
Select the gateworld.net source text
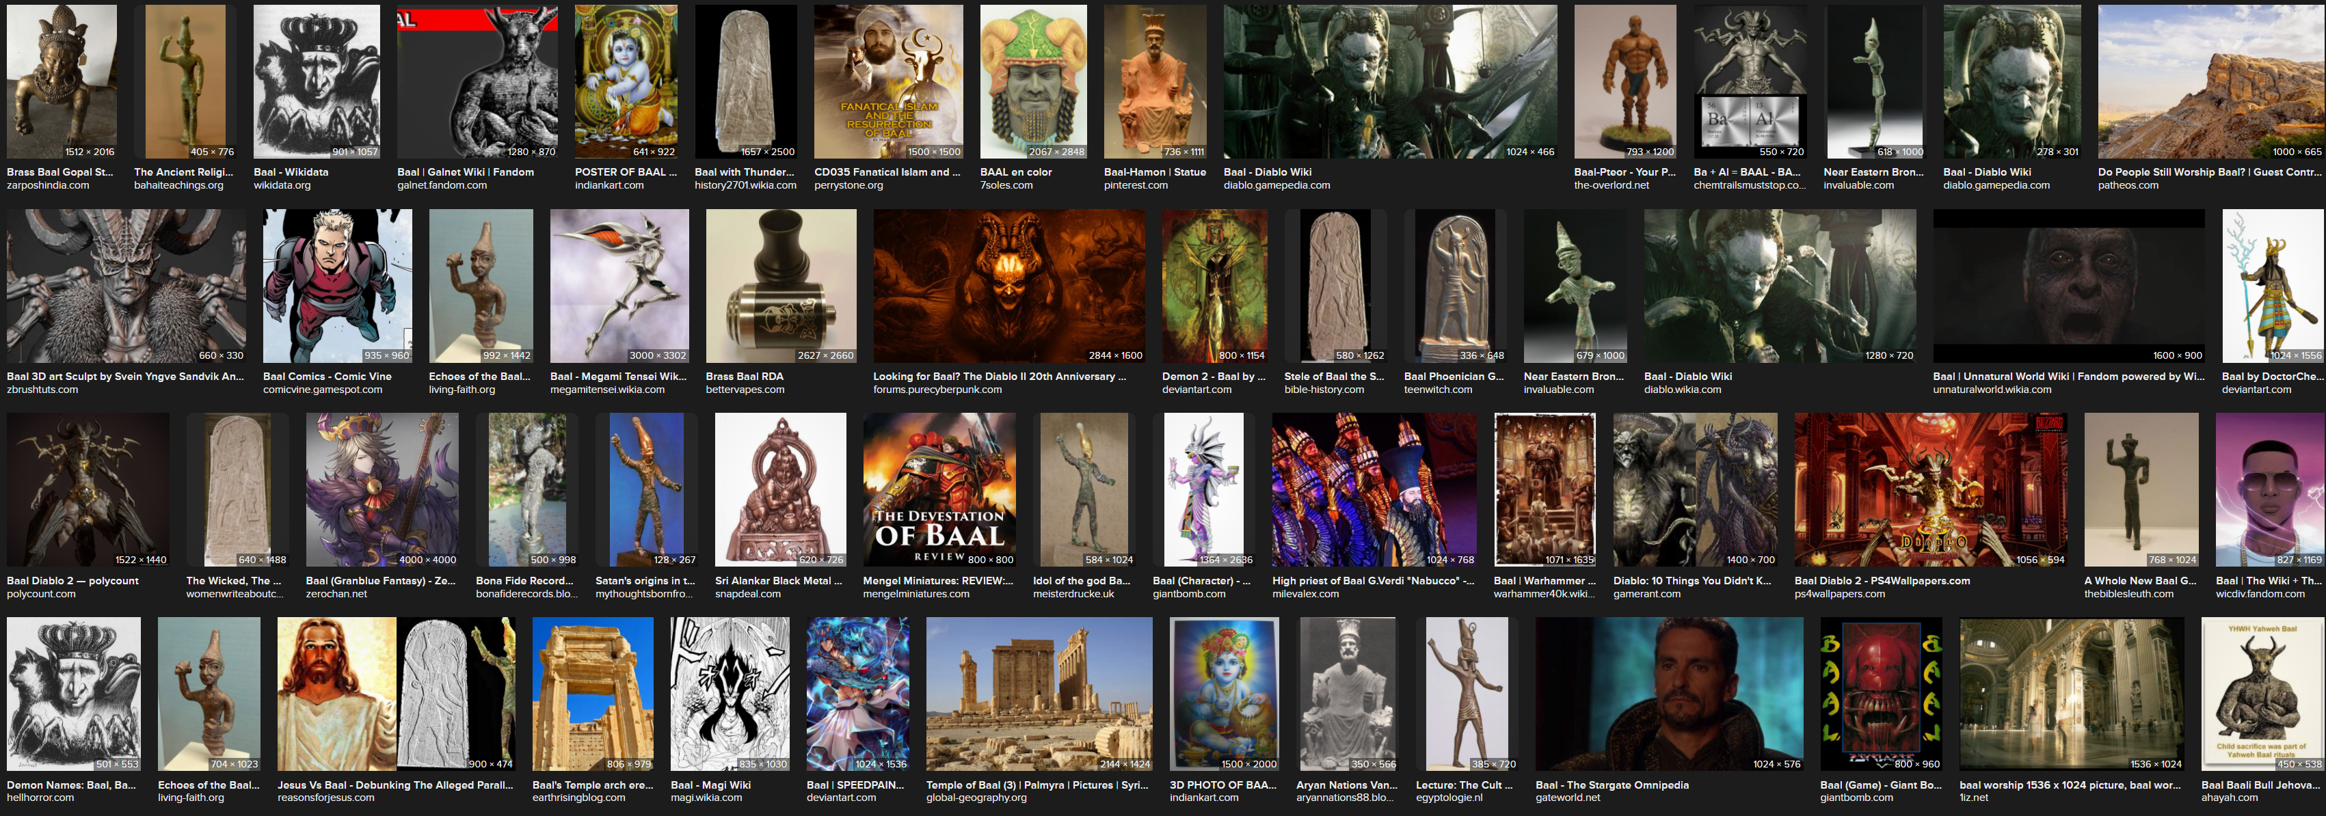click(x=1568, y=798)
